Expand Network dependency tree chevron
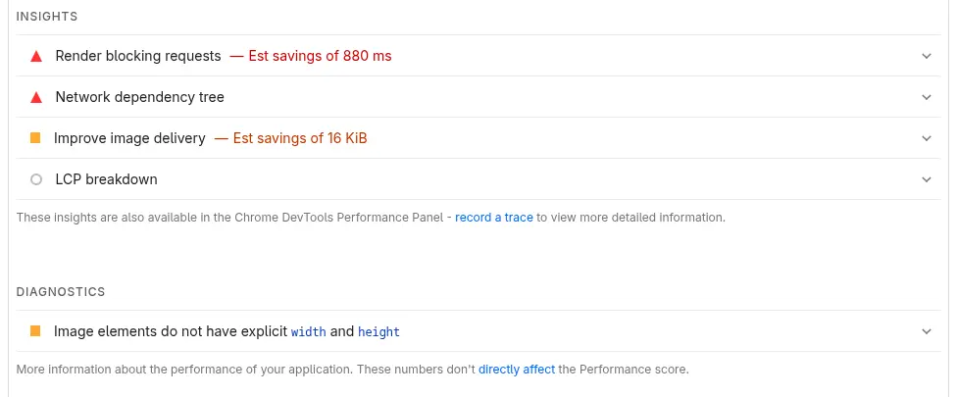 (x=927, y=97)
